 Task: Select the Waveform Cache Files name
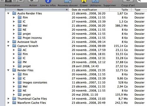pyautogui.click(x=31, y=103)
